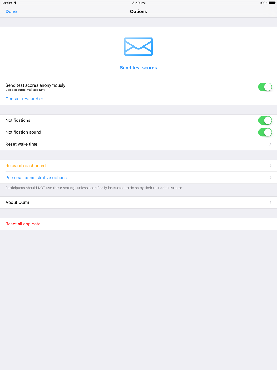Turn off Notification sound switch

point(265,132)
